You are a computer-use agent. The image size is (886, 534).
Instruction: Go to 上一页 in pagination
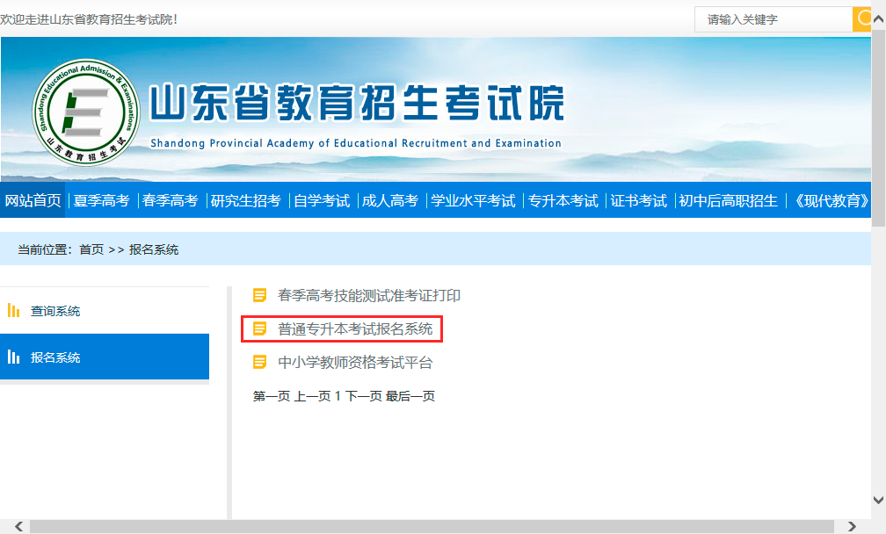(313, 396)
